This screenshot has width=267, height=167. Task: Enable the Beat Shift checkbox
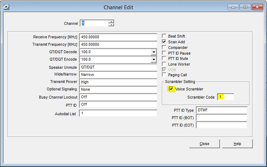point(164,36)
